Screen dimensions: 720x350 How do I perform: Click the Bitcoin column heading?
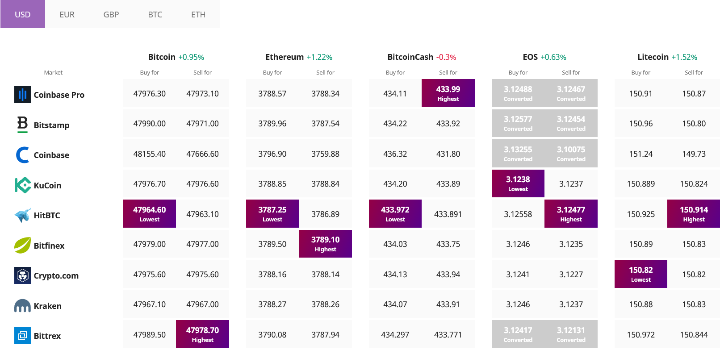pos(162,57)
